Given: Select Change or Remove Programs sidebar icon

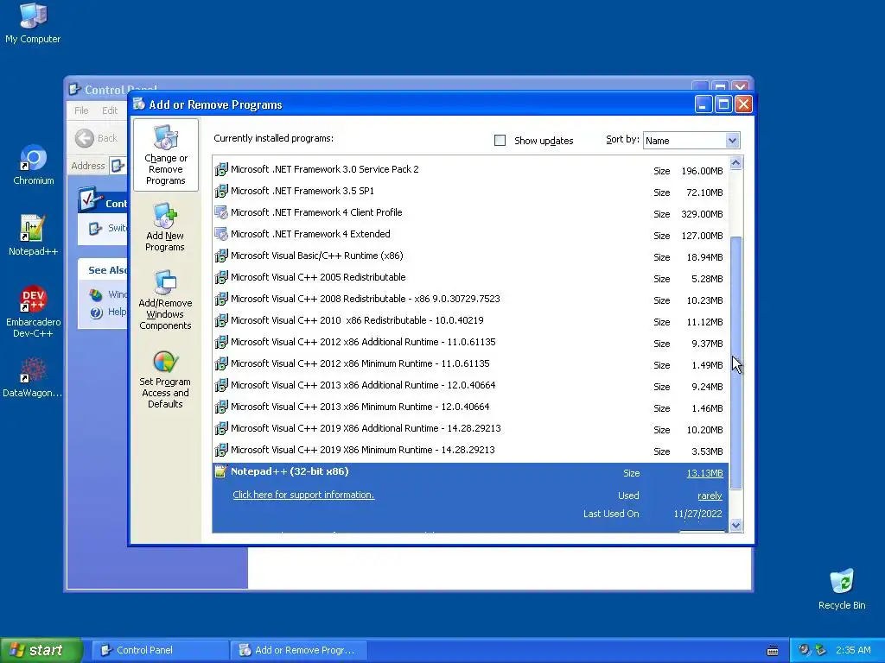Looking at the screenshot, I should point(165,155).
